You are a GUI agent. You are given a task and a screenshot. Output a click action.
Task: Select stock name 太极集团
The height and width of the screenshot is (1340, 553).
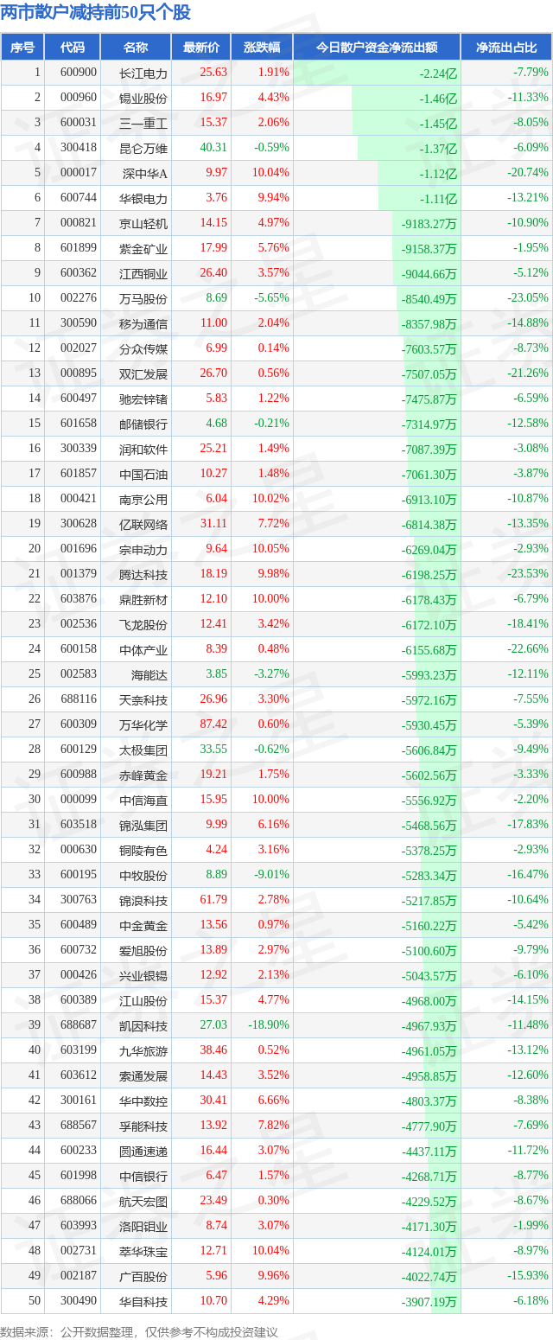pos(143,750)
